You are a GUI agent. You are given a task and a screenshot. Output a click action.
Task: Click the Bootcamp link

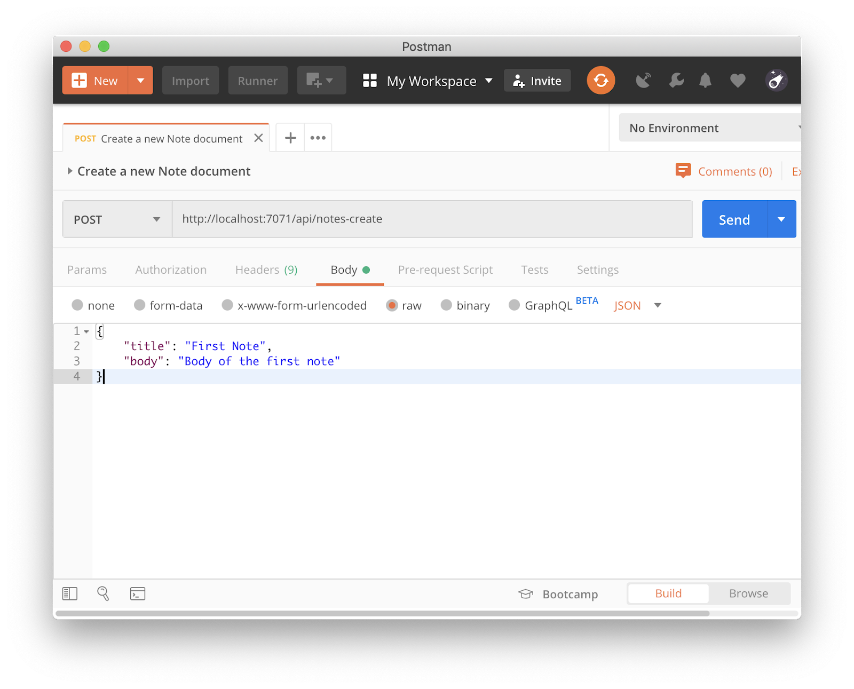(570, 595)
